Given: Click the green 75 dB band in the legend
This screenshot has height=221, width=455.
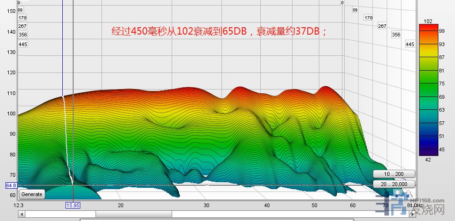Looking at the screenshot, I should click(427, 84).
